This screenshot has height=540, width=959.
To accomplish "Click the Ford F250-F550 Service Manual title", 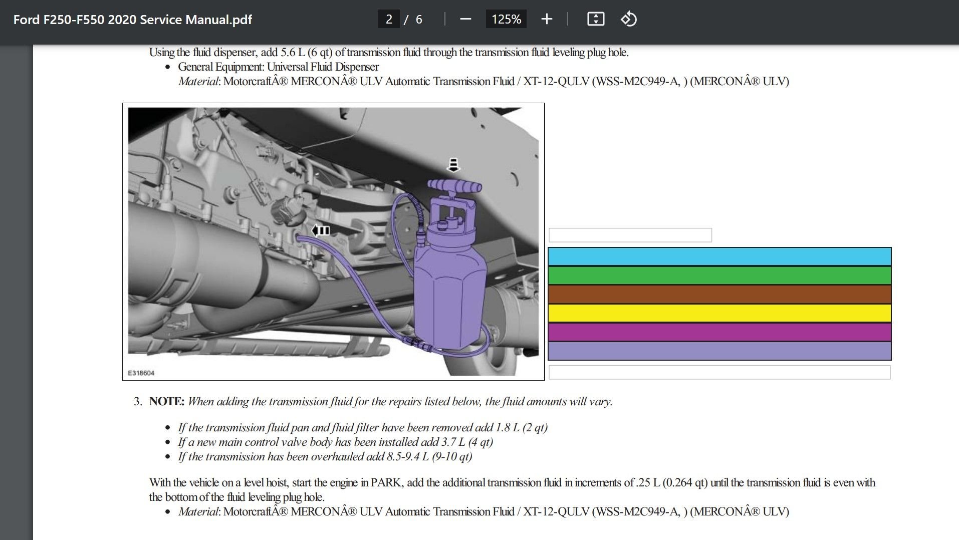I will pos(132,19).
